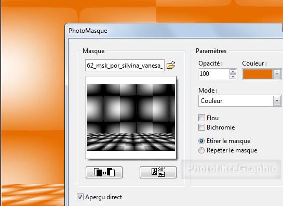
Task: Expand the Couleur color dropdown arrow
Action: (x=277, y=74)
